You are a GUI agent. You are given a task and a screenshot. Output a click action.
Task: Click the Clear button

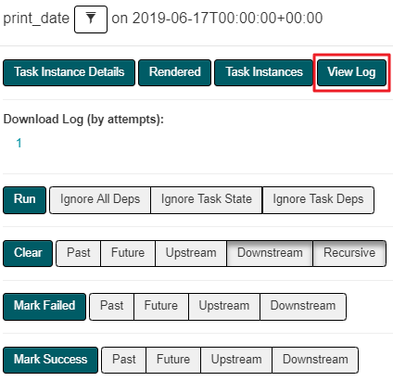coord(28,253)
